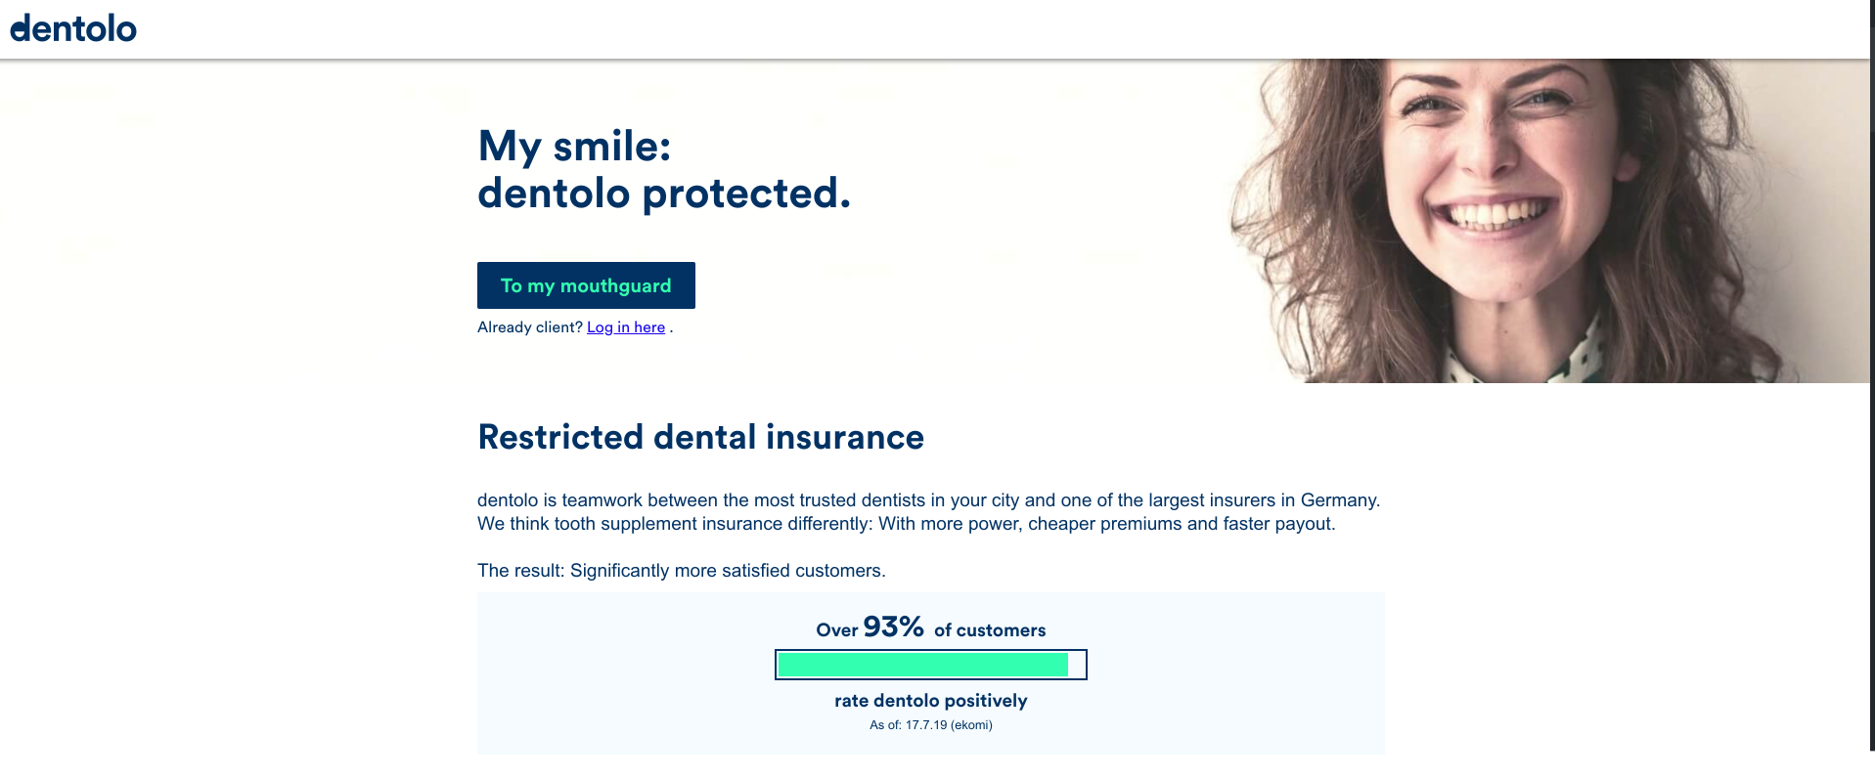Click the 'more satisfied customers' sentence
Screen dimensions: 1875x779
(680, 570)
